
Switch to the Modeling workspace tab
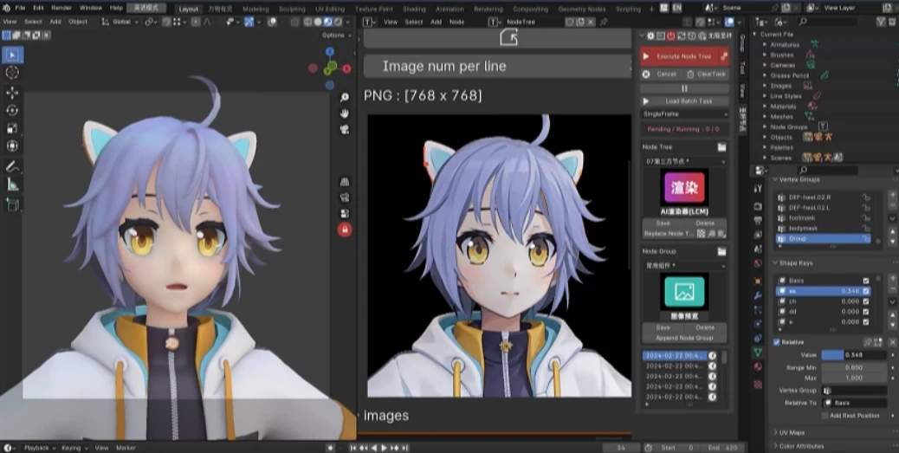(x=255, y=9)
